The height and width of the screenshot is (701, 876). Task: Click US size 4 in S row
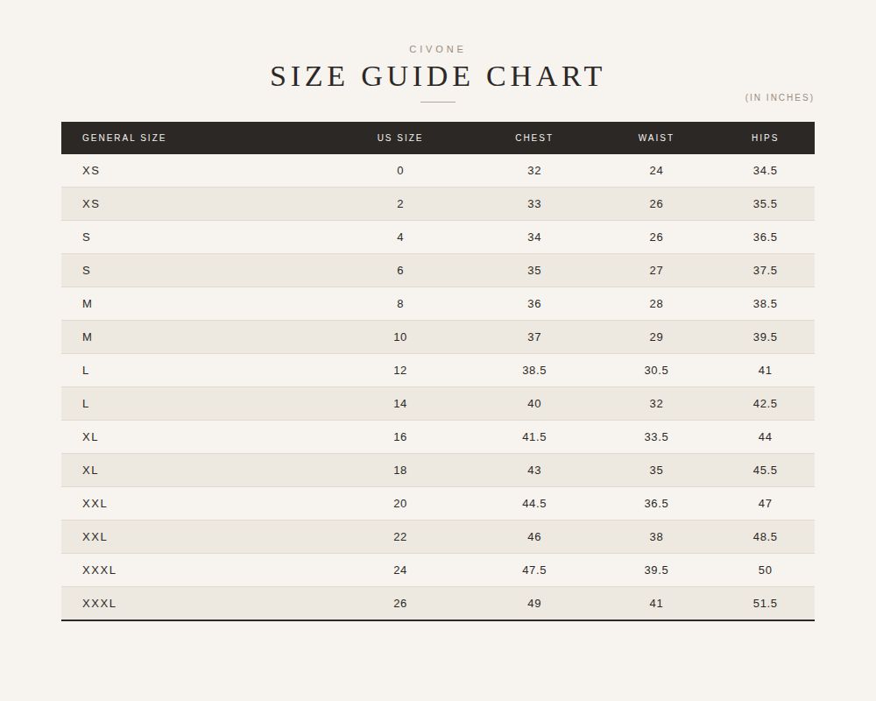tap(400, 237)
